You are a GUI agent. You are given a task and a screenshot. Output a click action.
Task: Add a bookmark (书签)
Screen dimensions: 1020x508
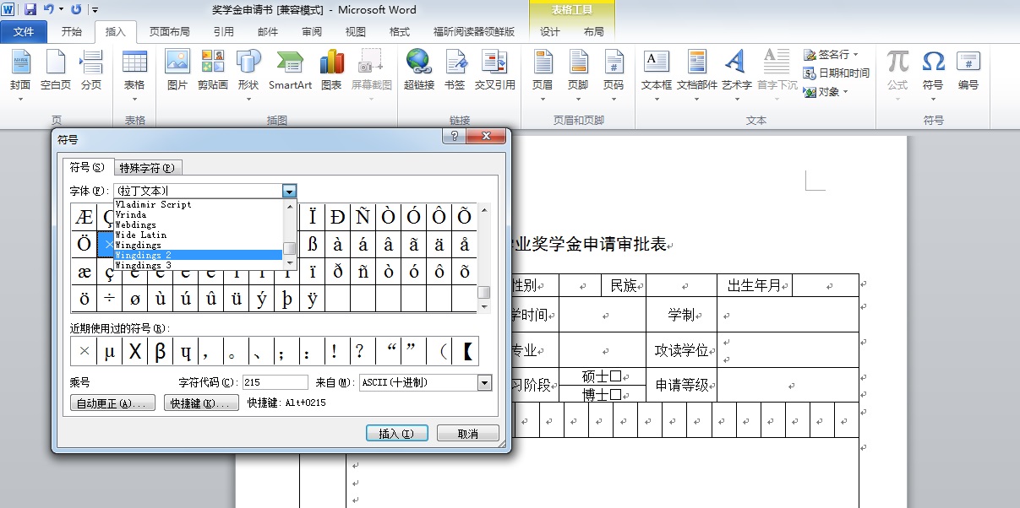(455, 72)
